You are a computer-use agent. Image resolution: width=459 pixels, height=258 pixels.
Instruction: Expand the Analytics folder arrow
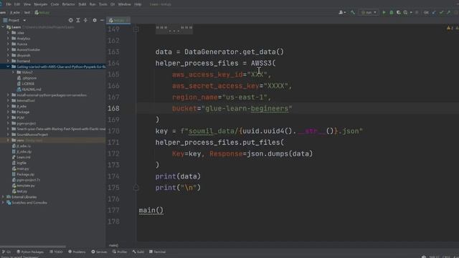(x=8, y=38)
